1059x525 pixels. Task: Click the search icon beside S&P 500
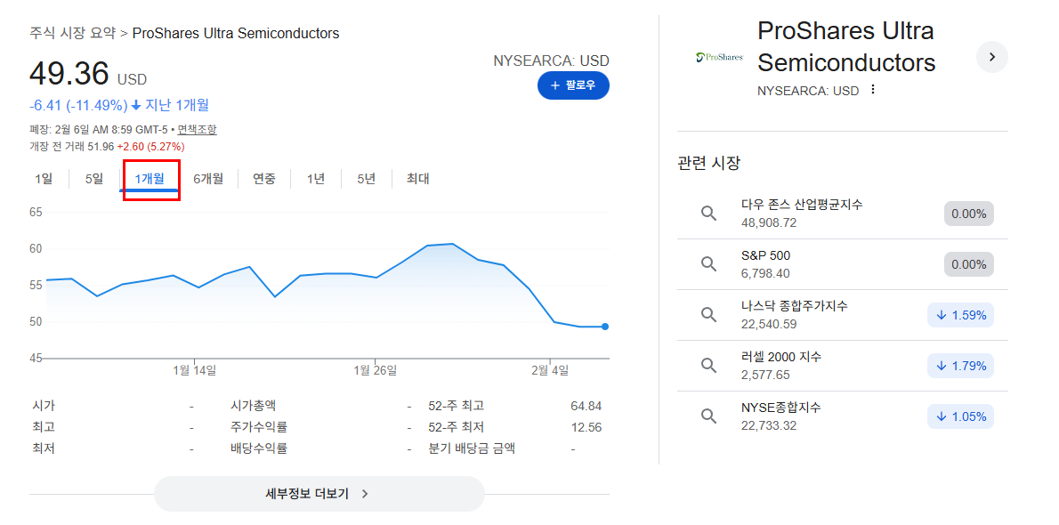click(x=707, y=264)
